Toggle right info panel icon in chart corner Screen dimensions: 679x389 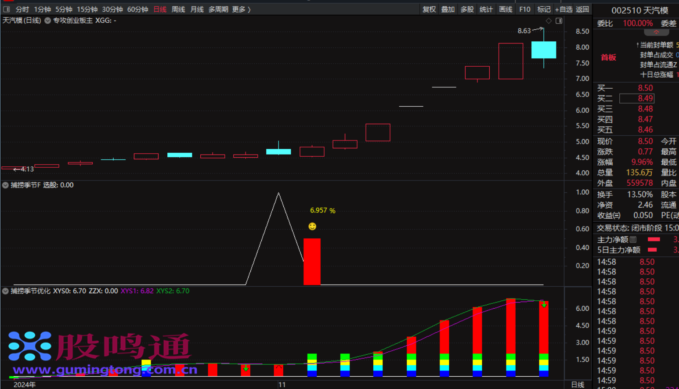pos(559,21)
